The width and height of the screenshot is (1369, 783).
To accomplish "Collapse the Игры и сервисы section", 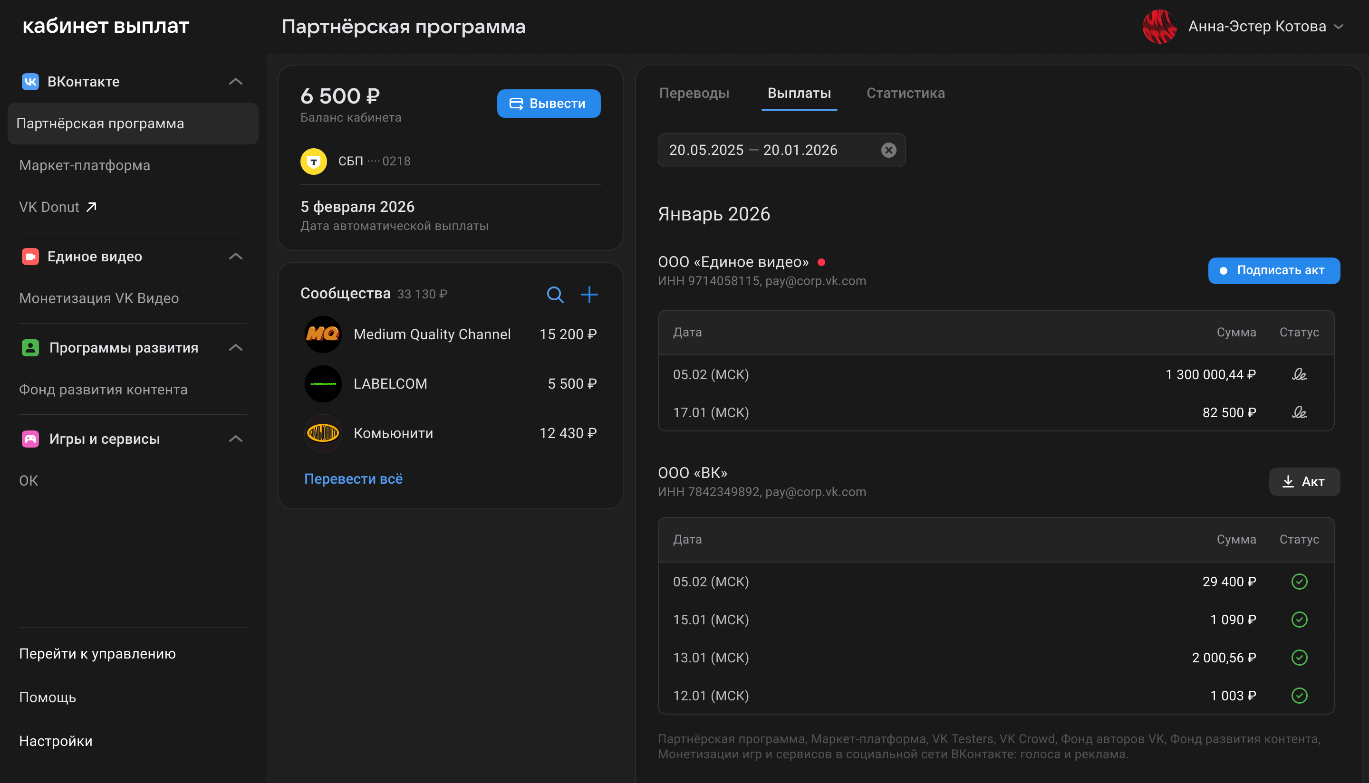I will pos(236,439).
